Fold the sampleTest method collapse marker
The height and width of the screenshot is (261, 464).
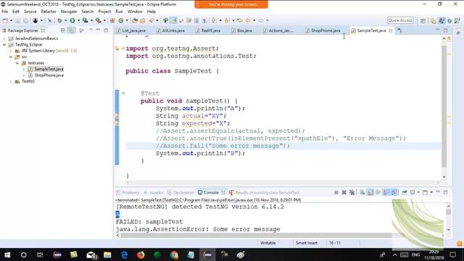(x=123, y=94)
